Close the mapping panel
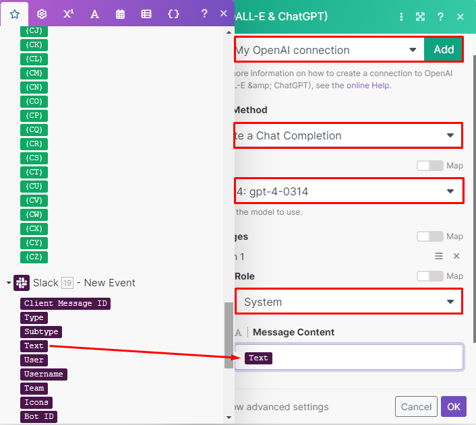Screen dimensions: 476x425 pyautogui.click(x=224, y=13)
